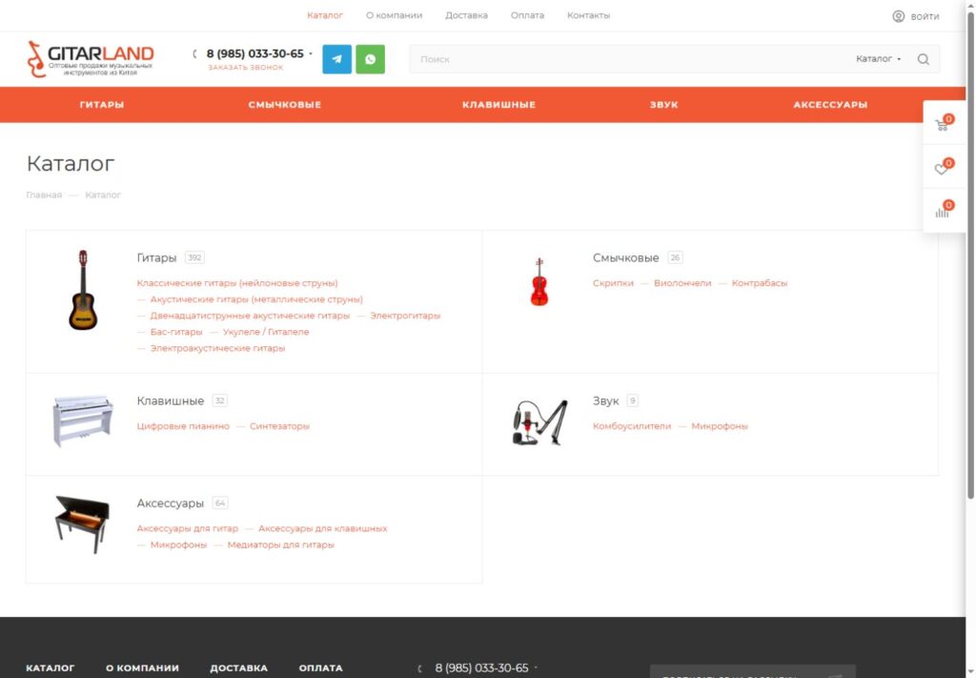Click the Главная breadcrumb link
The width and height of the screenshot is (976, 678).
pos(44,195)
